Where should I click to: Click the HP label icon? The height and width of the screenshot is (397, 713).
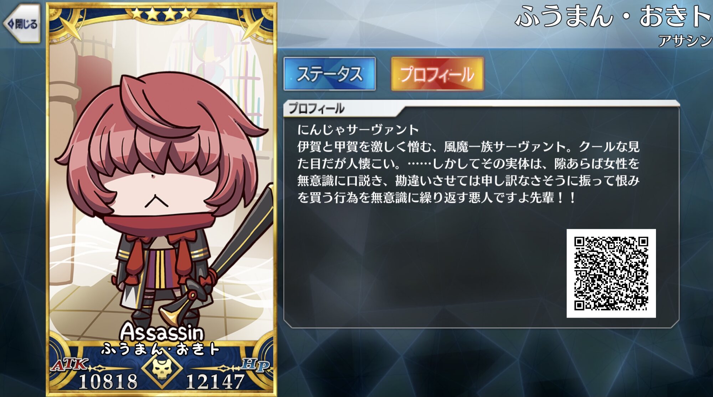click(255, 365)
